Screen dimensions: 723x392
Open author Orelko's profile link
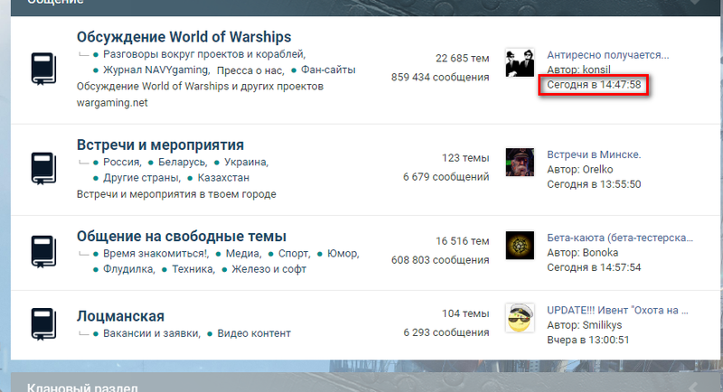597,170
